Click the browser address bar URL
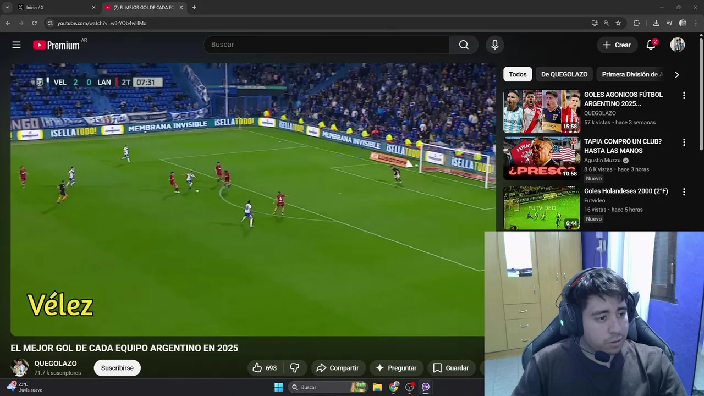The image size is (704, 396). [102, 23]
